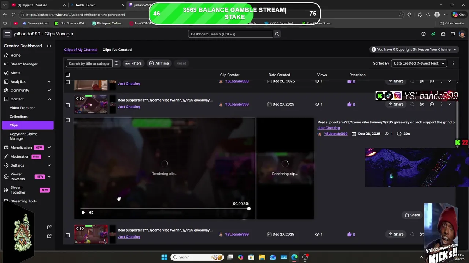Mute the clip preview volume
The image size is (469, 263).
click(x=91, y=213)
